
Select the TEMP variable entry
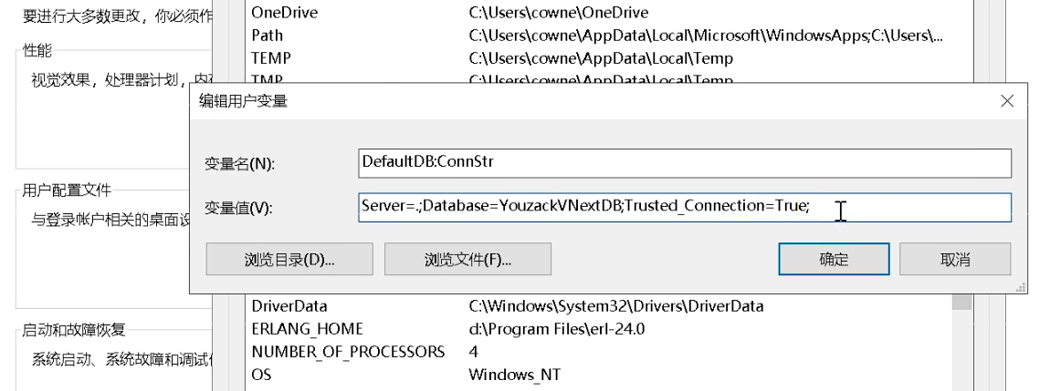600,58
